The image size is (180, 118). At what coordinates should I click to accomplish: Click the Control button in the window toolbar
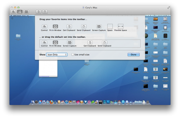coord(13,12)
